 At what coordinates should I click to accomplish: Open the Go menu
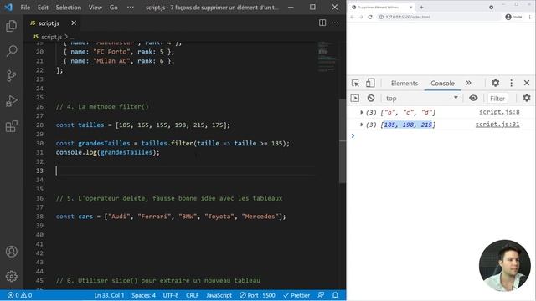114,8
